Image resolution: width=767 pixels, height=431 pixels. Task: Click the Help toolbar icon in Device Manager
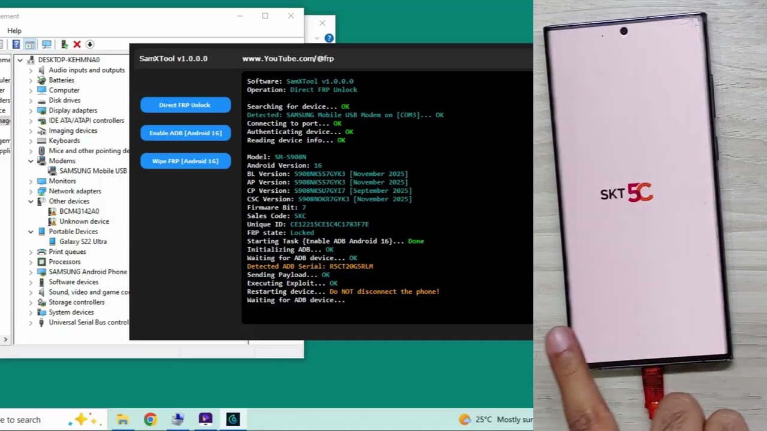[x=16, y=44]
